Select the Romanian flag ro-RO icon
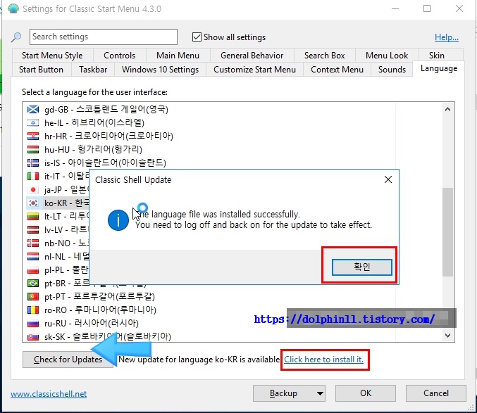477x413 pixels. [33, 310]
